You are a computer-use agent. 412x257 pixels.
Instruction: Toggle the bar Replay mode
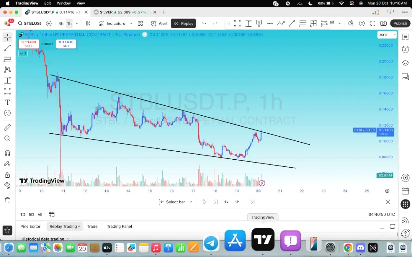183,23
